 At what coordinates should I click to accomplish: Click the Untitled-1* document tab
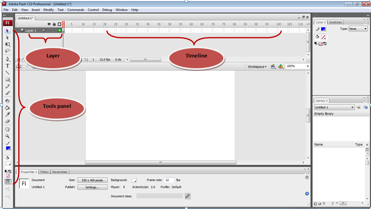pyautogui.click(x=25, y=18)
